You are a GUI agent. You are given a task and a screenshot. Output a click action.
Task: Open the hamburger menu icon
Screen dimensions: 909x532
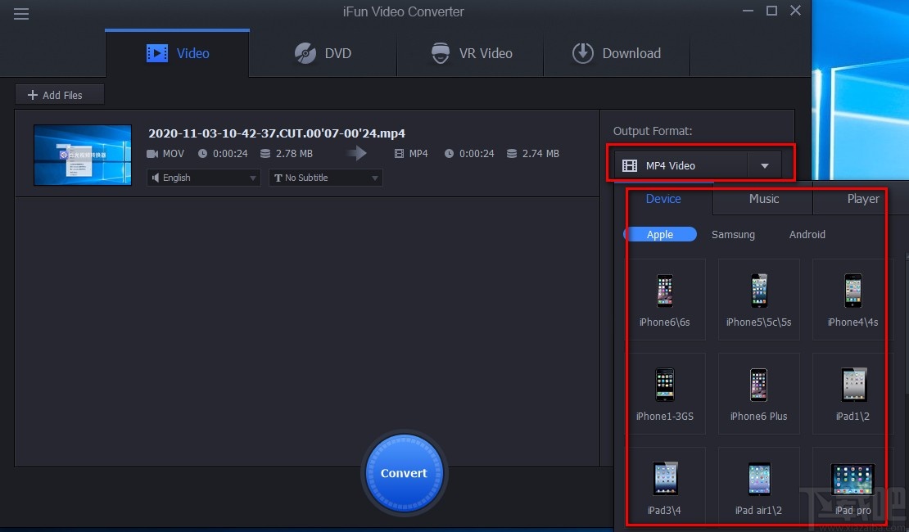21,14
